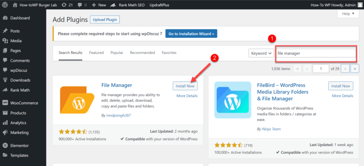Click the Upload Plugin button
This screenshot has height=166, width=364.
[105, 20]
